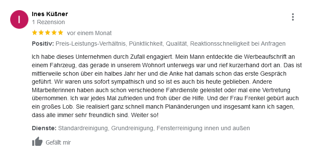The height and width of the screenshot is (153, 309).
Task: Click the "1 Rezension" reviewer count
Action: [x=48, y=22]
